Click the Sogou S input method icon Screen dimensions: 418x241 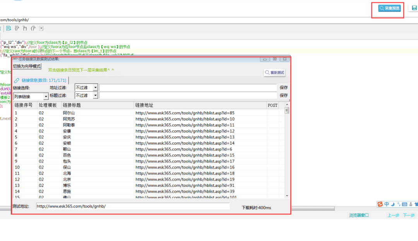(x=380, y=204)
